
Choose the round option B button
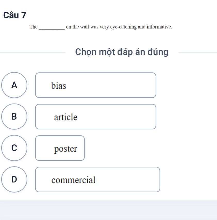coord(14,116)
